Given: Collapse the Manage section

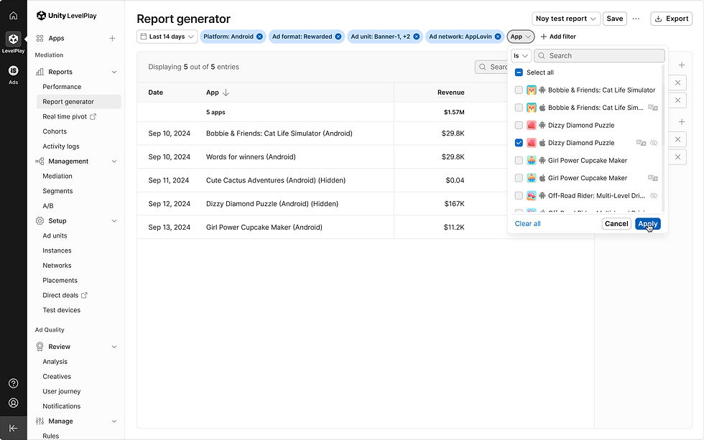Looking at the screenshot, I should [114, 421].
